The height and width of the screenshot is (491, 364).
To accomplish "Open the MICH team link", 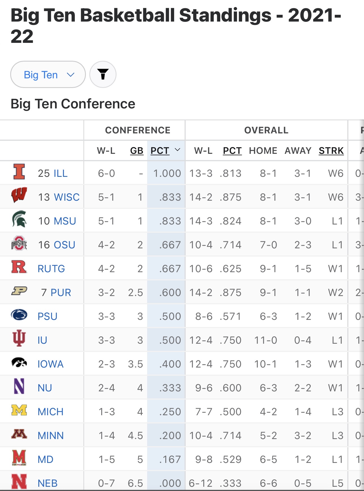I will tap(50, 412).
